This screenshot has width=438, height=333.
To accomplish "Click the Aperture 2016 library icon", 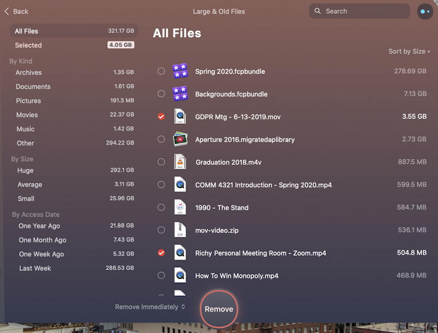I will click(180, 139).
